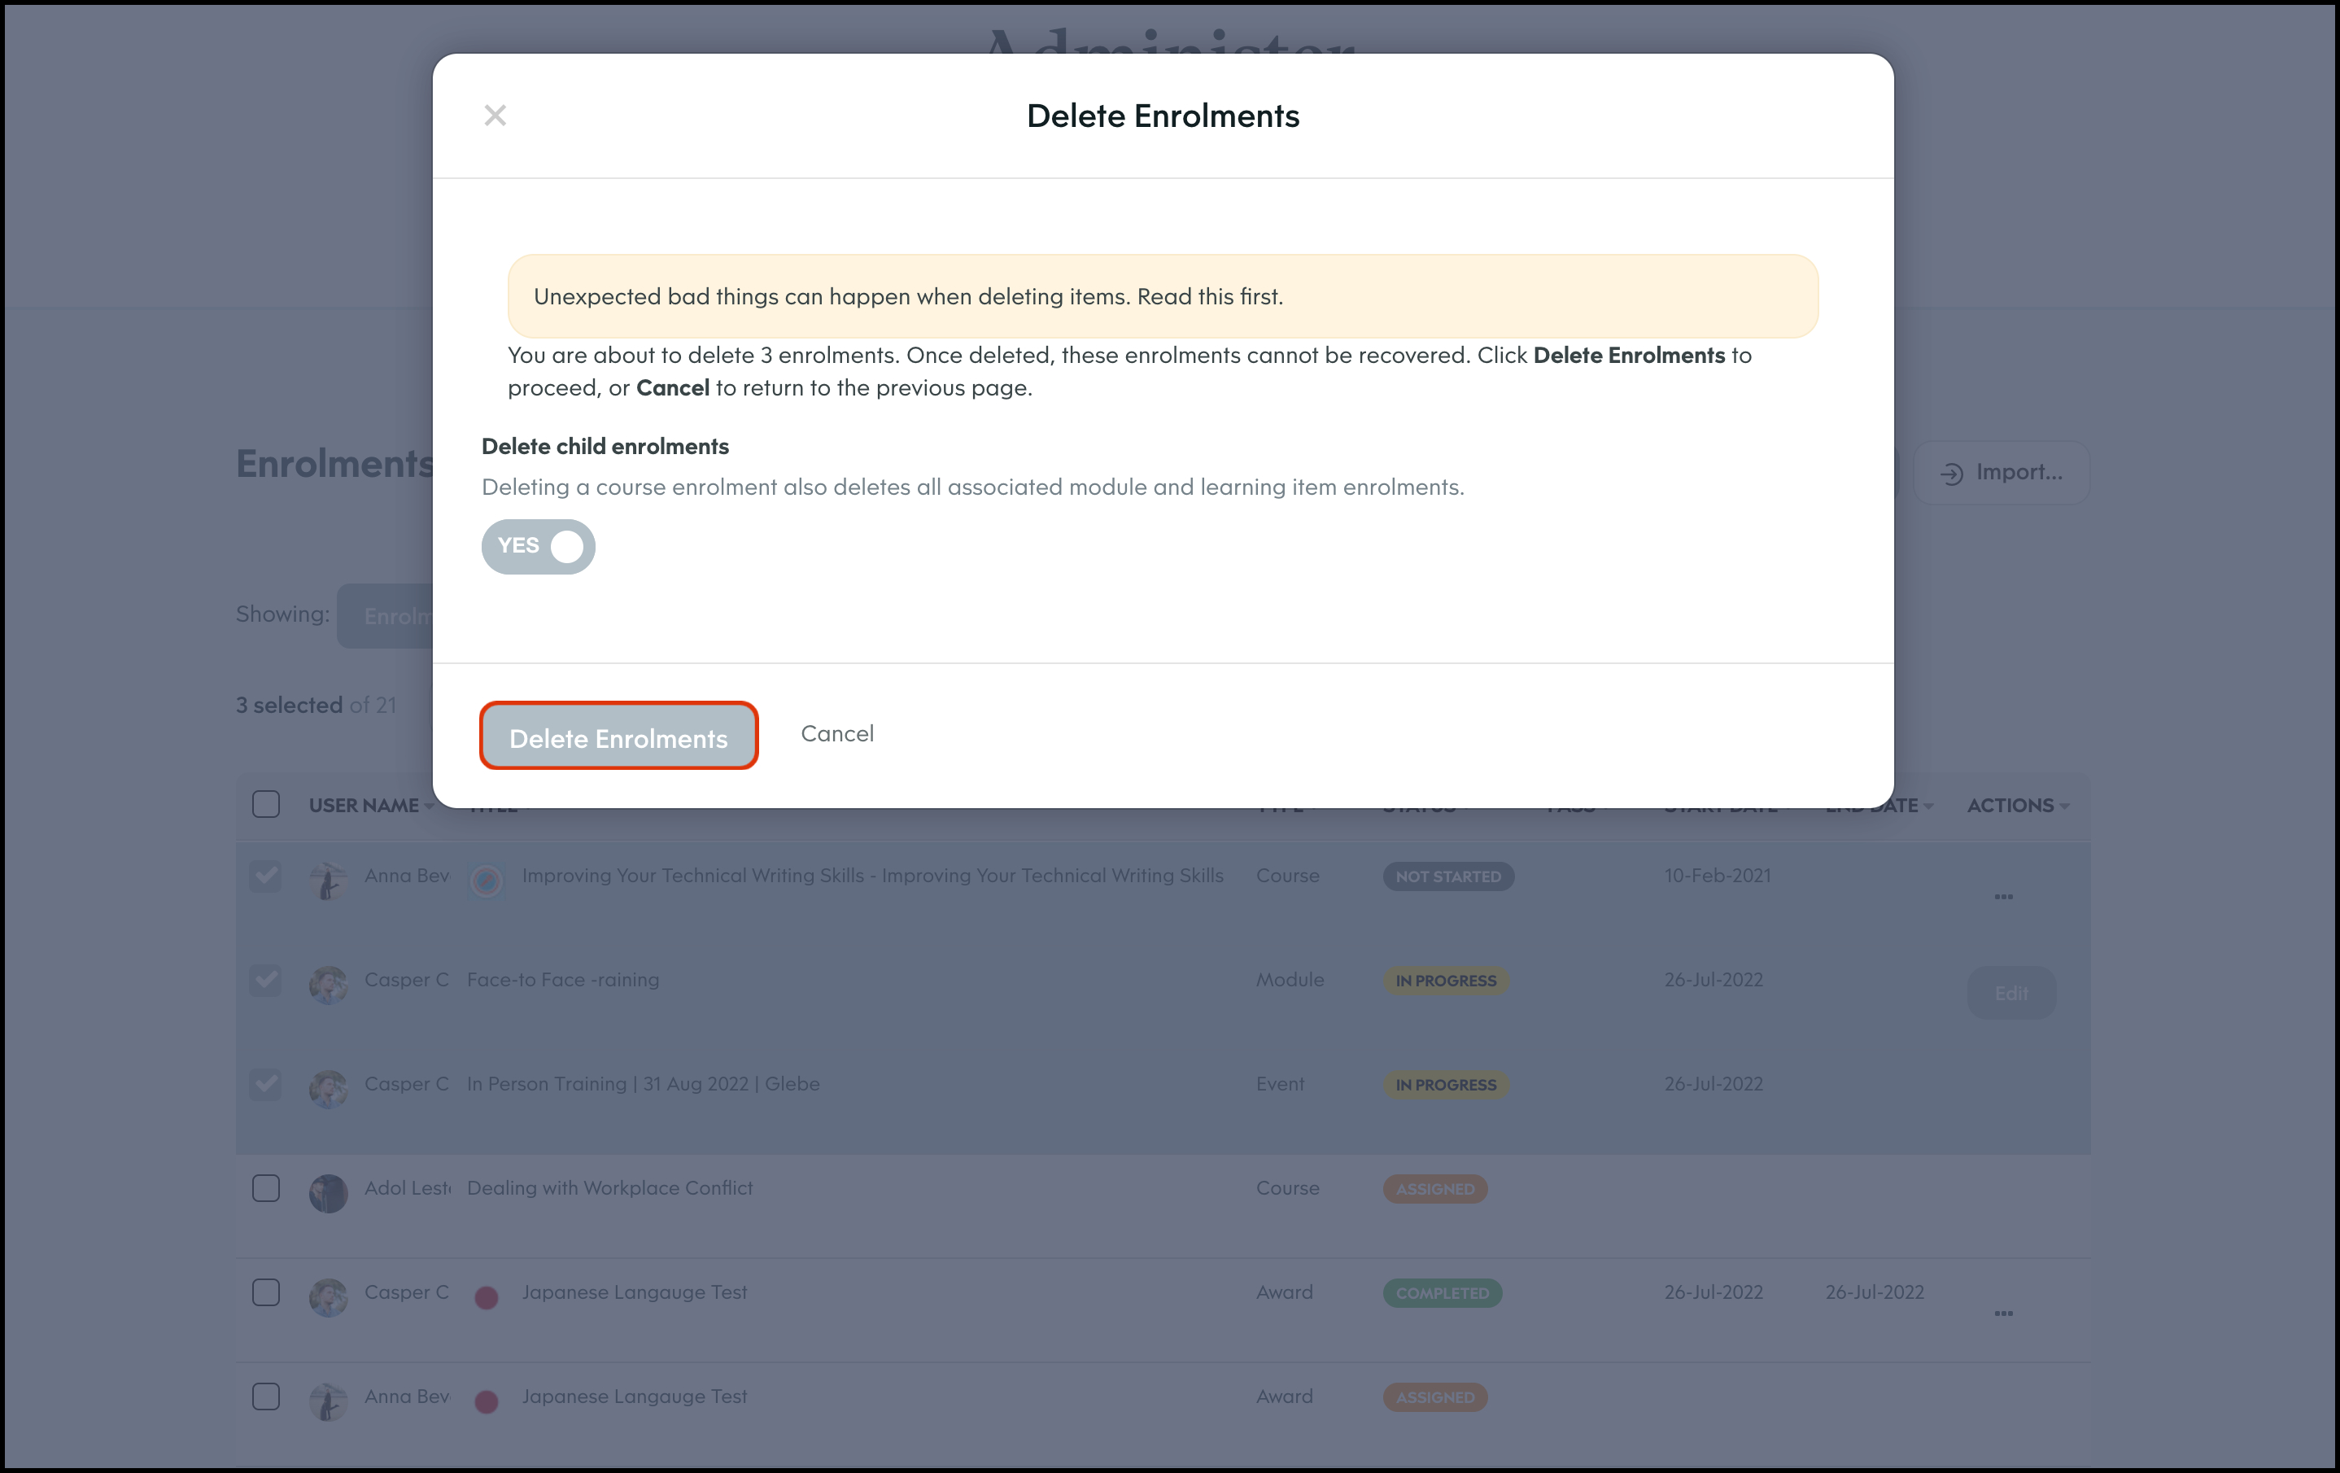2340x1473 pixels.
Task: Click red award icon in Casper's Japanese Test row
Action: pos(487,1297)
